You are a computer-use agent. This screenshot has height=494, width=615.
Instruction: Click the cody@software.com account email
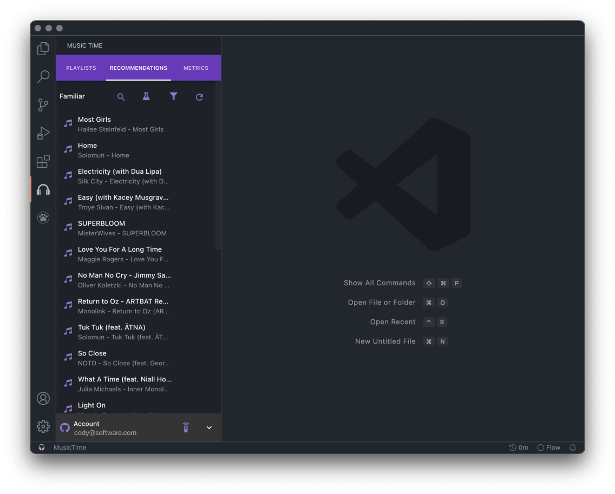pyautogui.click(x=105, y=432)
